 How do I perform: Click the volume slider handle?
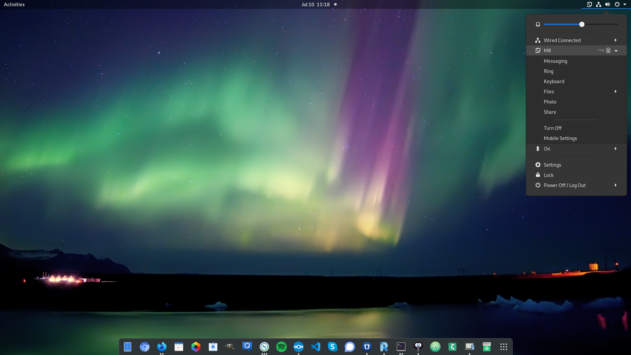(x=582, y=24)
